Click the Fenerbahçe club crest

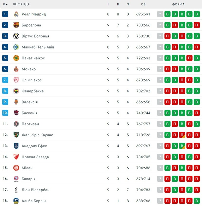click(16, 91)
